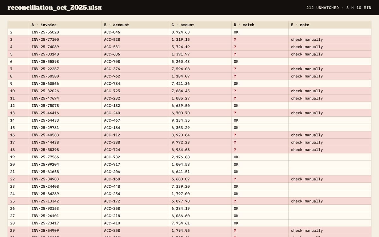379x237 pixels.
Task: Click invoice cell INV-25-55898
Action: 65,62
